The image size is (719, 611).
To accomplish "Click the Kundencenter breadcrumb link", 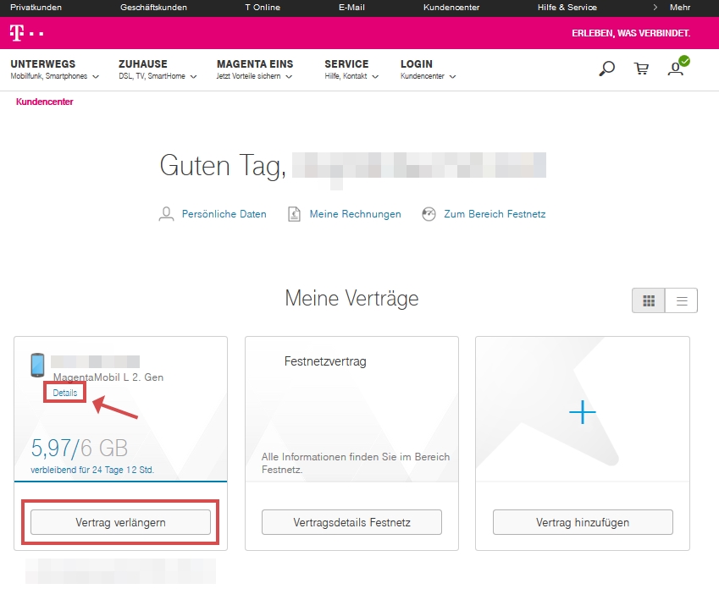I will [45, 102].
